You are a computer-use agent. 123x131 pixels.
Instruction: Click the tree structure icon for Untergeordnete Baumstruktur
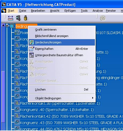tap(32, 55)
